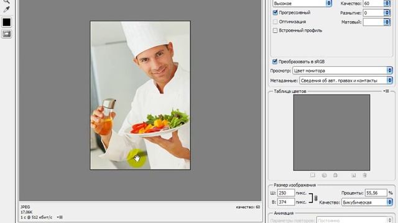
Task: Click the Качество value field showing 60
Action: point(373,3)
